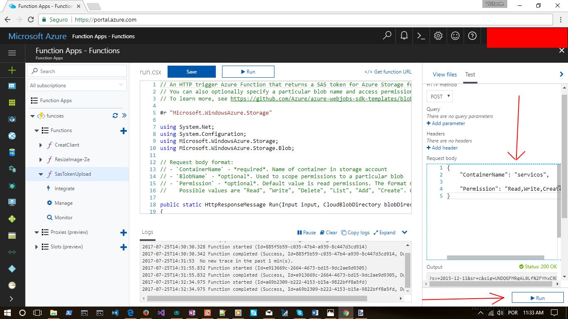Open the Azure portal search magnifier
This screenshot has width=568, height=319.
pos(387,36)
